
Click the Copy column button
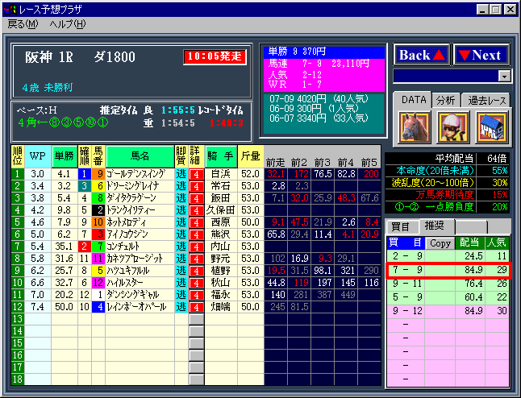440,242
